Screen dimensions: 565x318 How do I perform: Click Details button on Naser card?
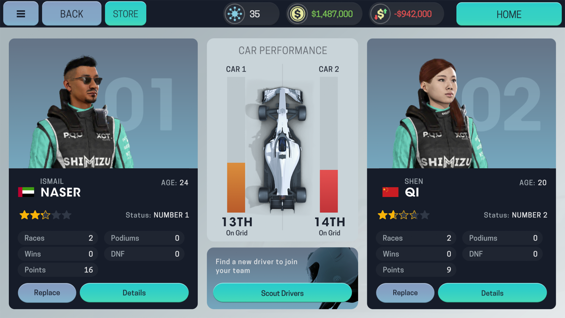tap(134, 292)
